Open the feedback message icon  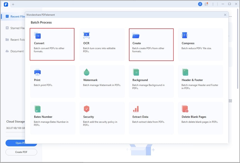207,4
